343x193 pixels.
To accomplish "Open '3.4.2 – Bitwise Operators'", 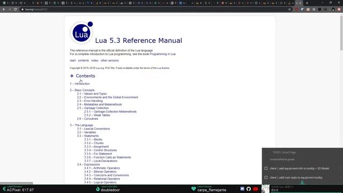I will click(100, 172).
